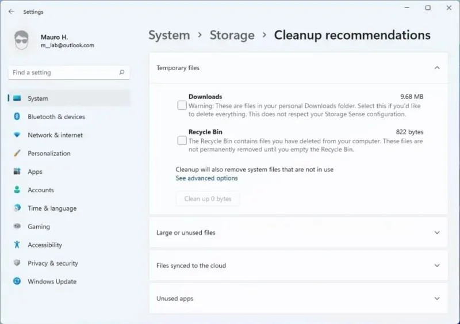
Task: Click the search magnifier icon
Action: [x=122, y=73]
